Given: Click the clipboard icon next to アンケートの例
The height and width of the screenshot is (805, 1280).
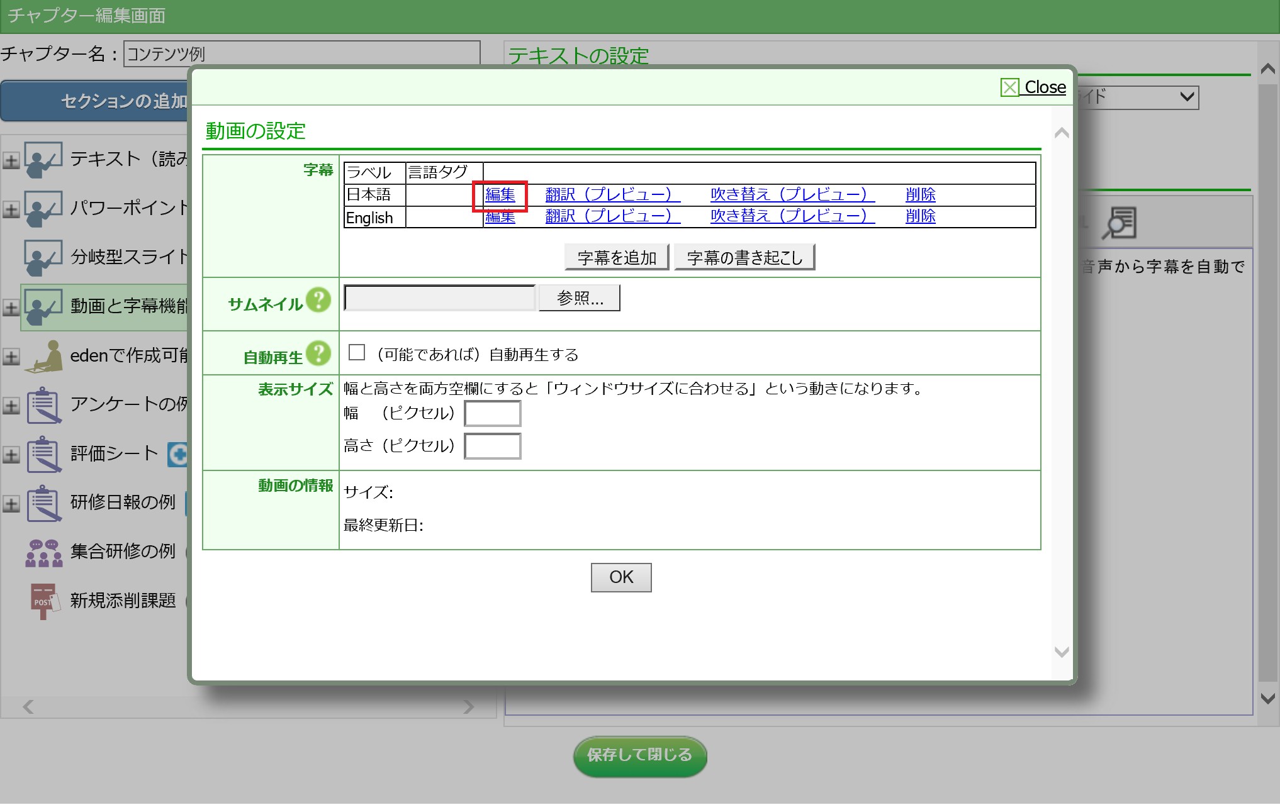Looking at the screenshot, I should (x=43, y=404).
